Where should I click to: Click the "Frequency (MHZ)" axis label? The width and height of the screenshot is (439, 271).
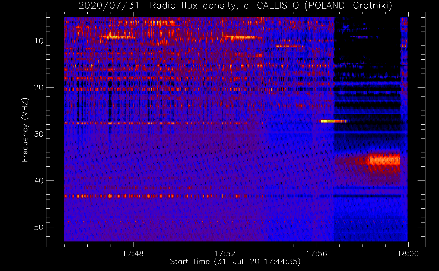tap(25, 130)
